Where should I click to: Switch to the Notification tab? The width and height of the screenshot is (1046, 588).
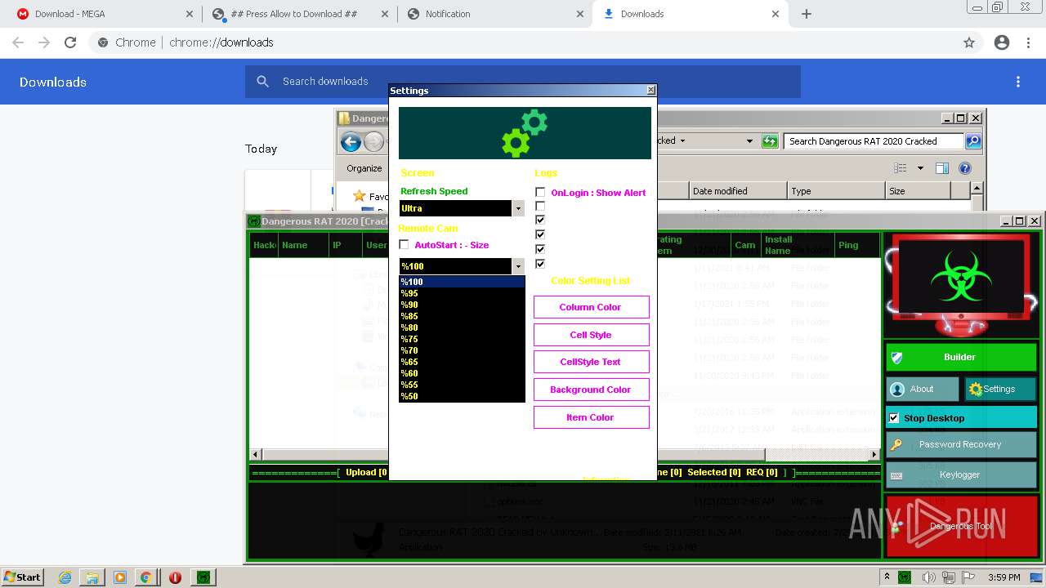pyautogui.click(x=494, y=14)
